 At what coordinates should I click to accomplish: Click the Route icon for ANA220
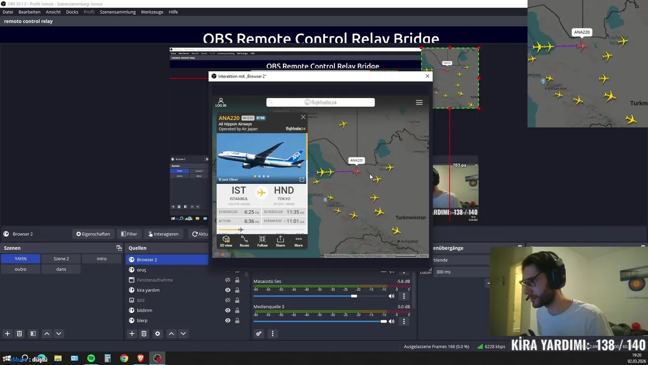click(x=244, y=241)
